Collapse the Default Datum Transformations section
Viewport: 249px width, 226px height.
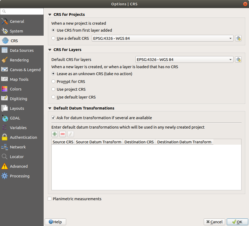(x=50, y=108)
